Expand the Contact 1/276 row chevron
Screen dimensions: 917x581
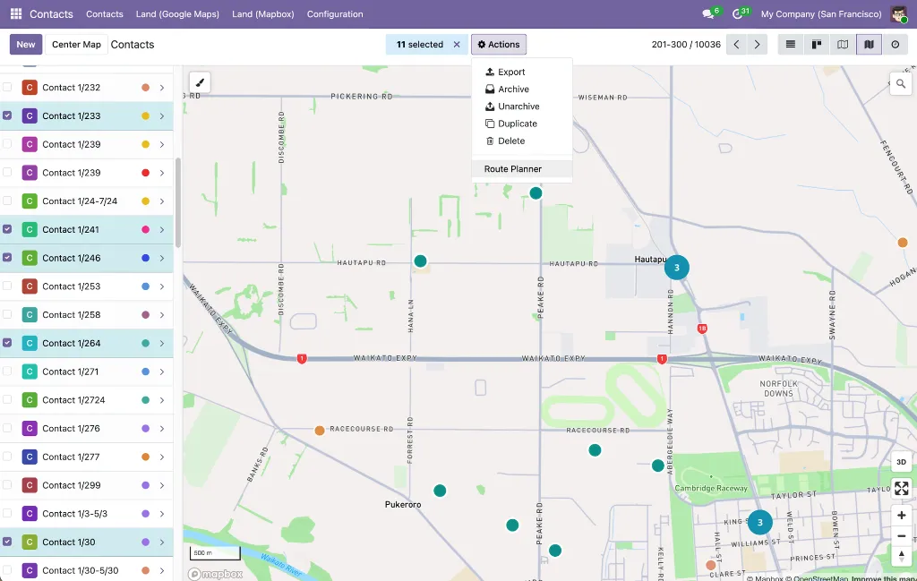(162, 429)
